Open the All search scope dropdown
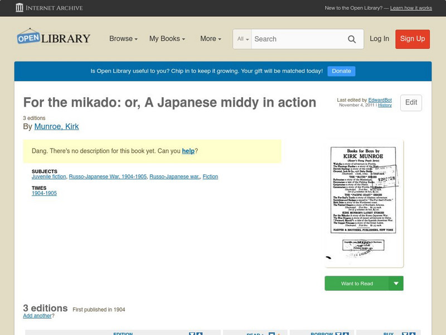 click(242, 39)
